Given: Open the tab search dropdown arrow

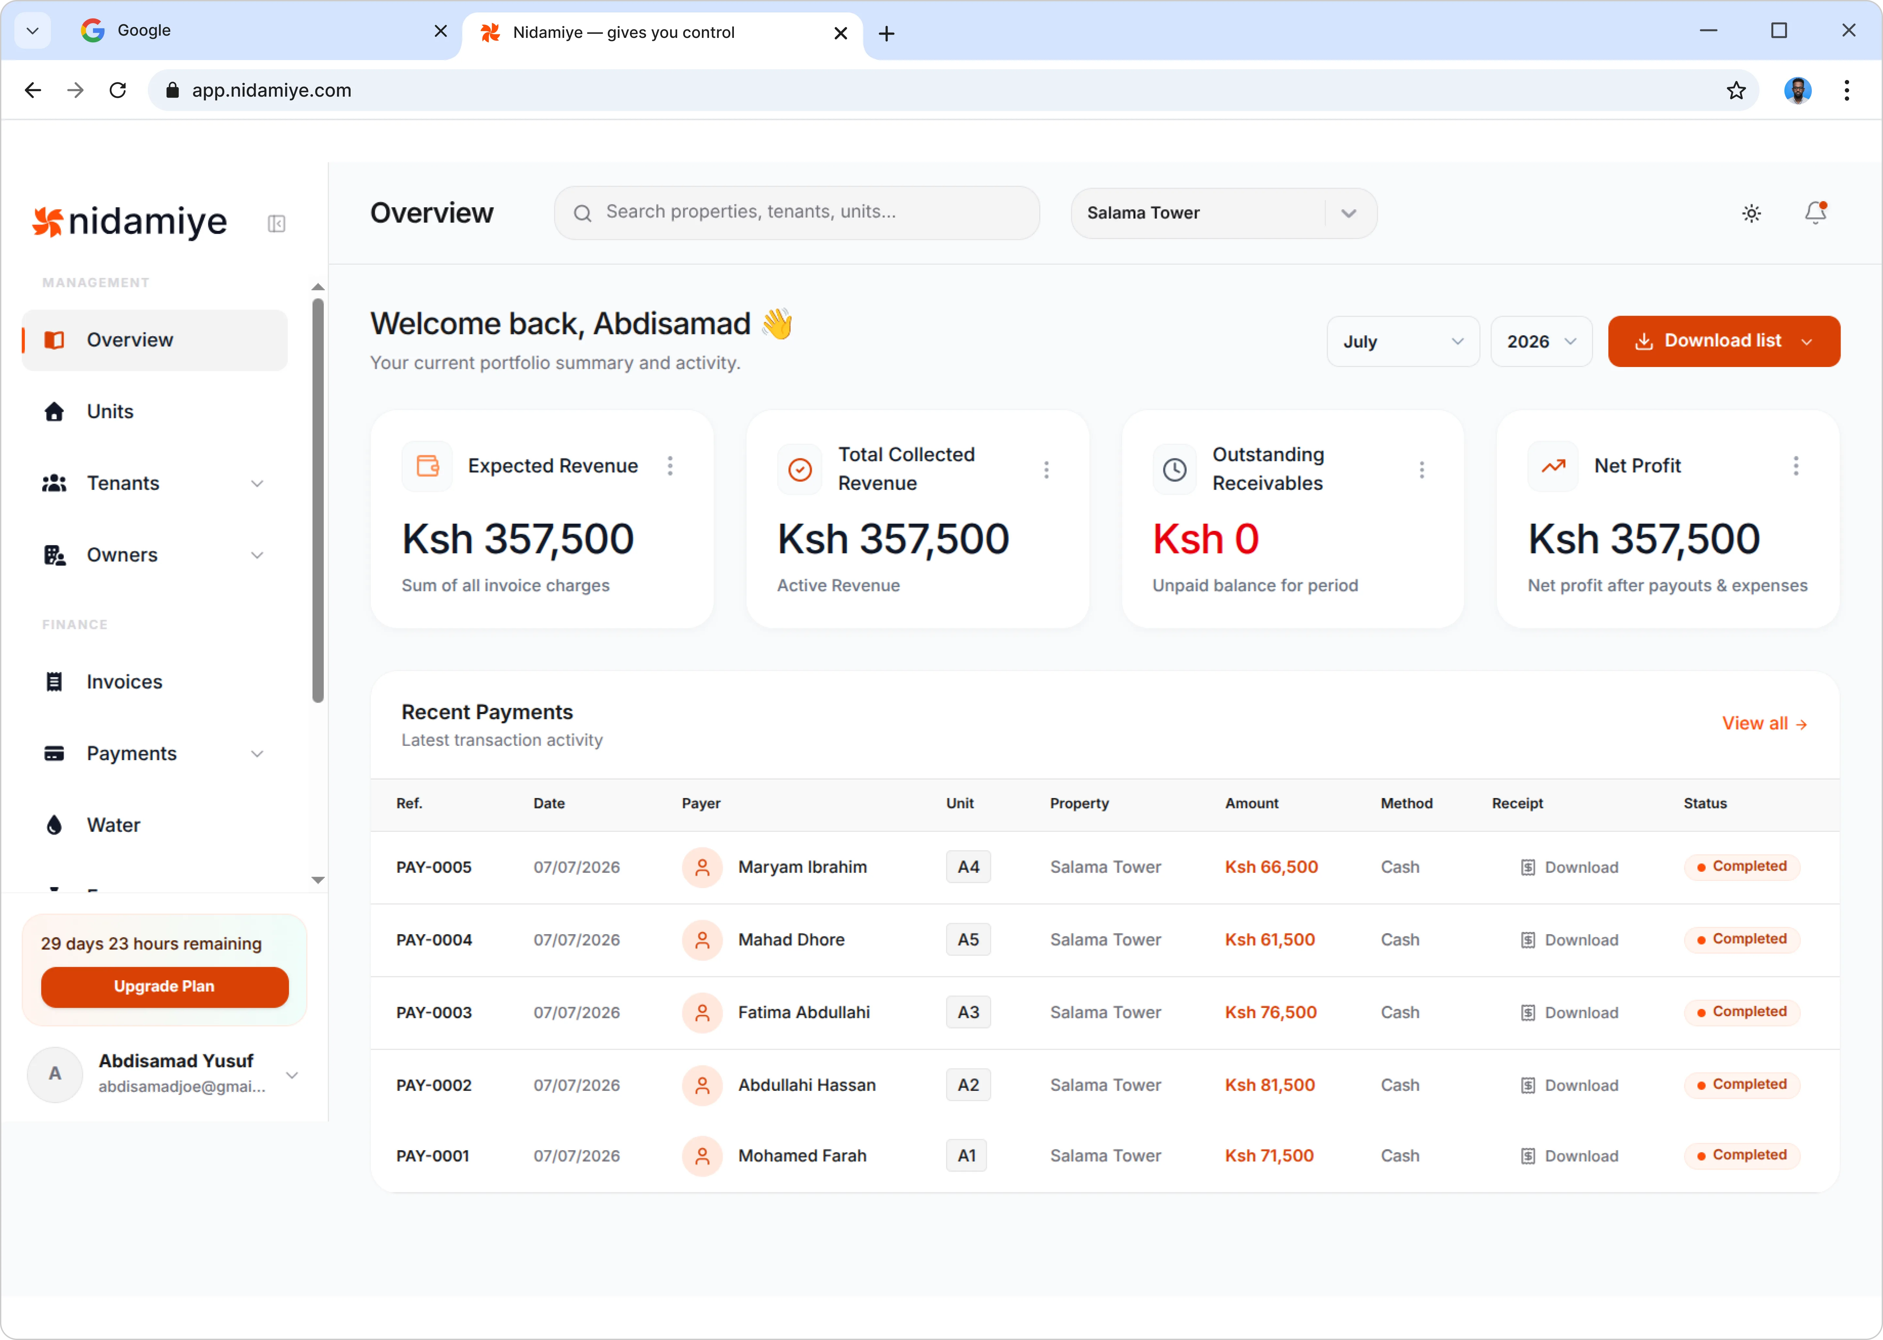Looking at the screenshot, I should click(32, 31).
